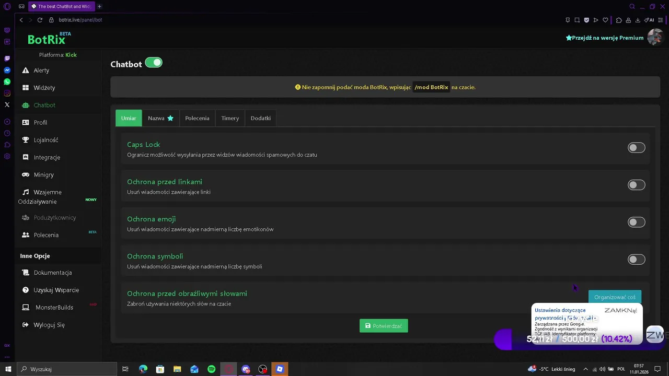Open the Easy Setup menu icon

point(661,20)
